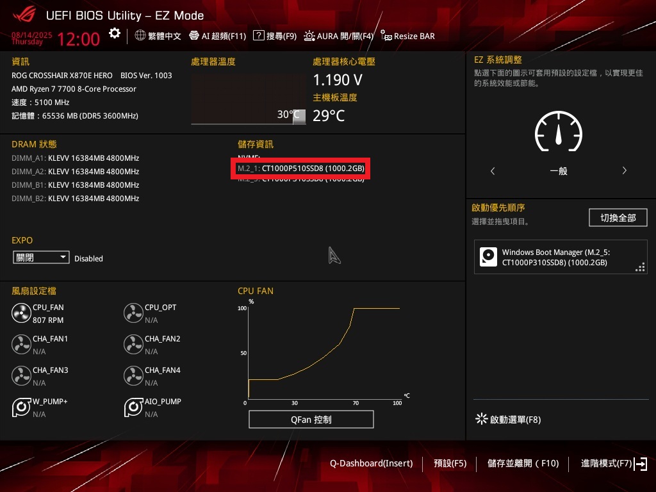Click the 807 RPM fan speed reading

48,320
